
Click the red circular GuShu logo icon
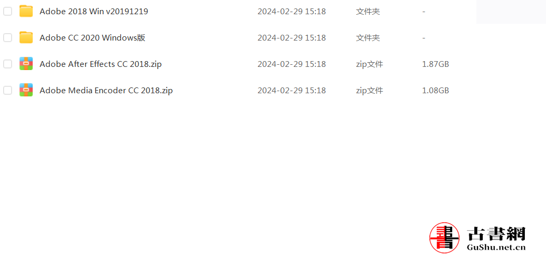[x=444, y=238]
